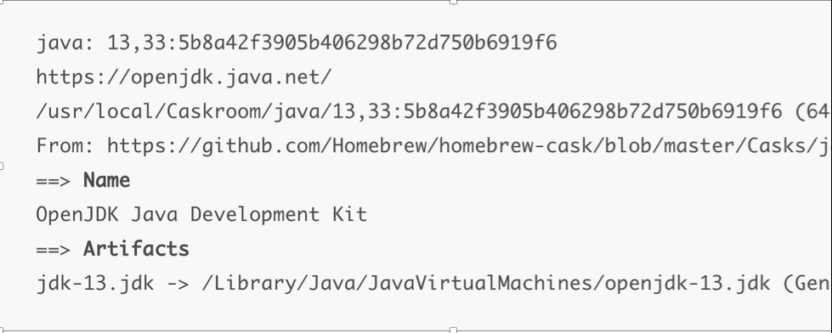
Task: Click the -> arrow after jdk-13.jdk
Action: coord(178,284)
